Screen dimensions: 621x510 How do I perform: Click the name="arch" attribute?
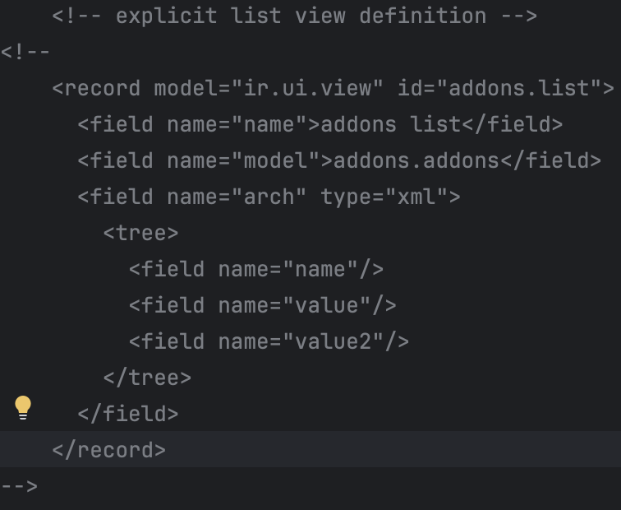237,197
